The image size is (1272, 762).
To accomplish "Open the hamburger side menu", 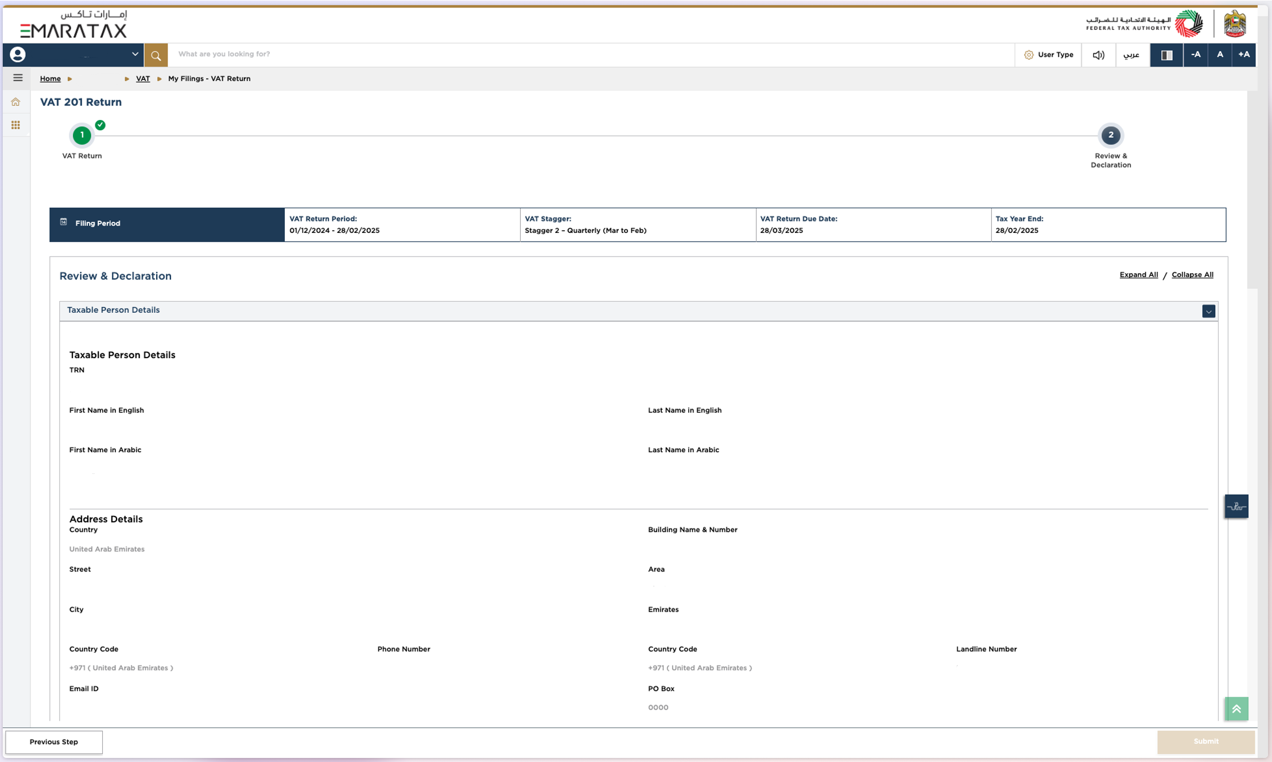I will 18,77.
